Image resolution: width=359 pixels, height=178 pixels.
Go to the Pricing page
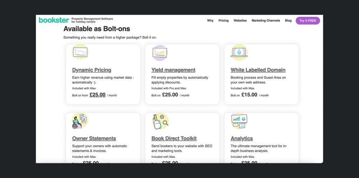223,21
